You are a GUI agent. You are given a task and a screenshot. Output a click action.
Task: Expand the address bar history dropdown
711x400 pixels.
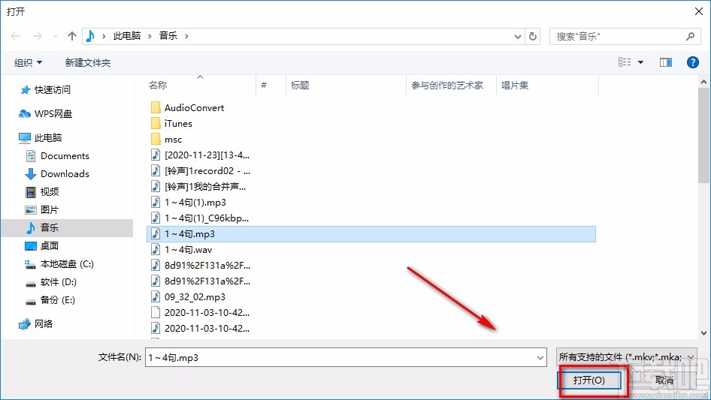(517, 36)
